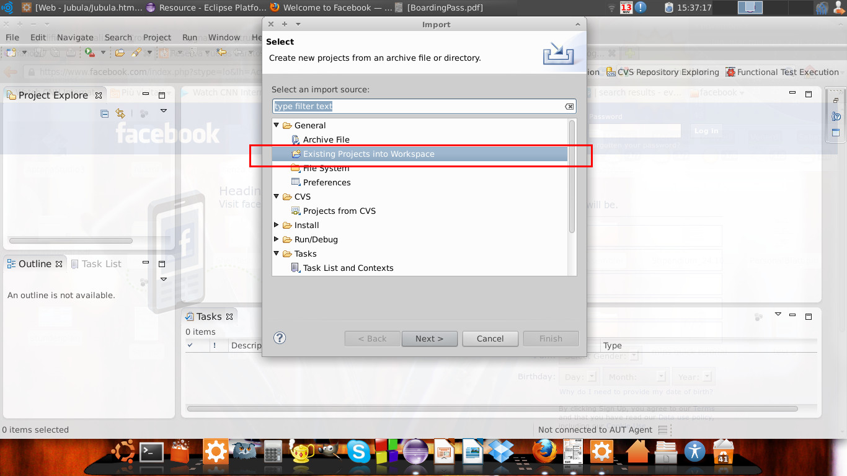Viewport: 847px width, 476px height.
Task: Close the Project Explorer view tab
Action: 98,95
